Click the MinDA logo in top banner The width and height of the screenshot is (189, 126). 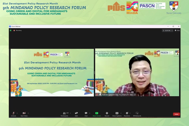[132, 8]
